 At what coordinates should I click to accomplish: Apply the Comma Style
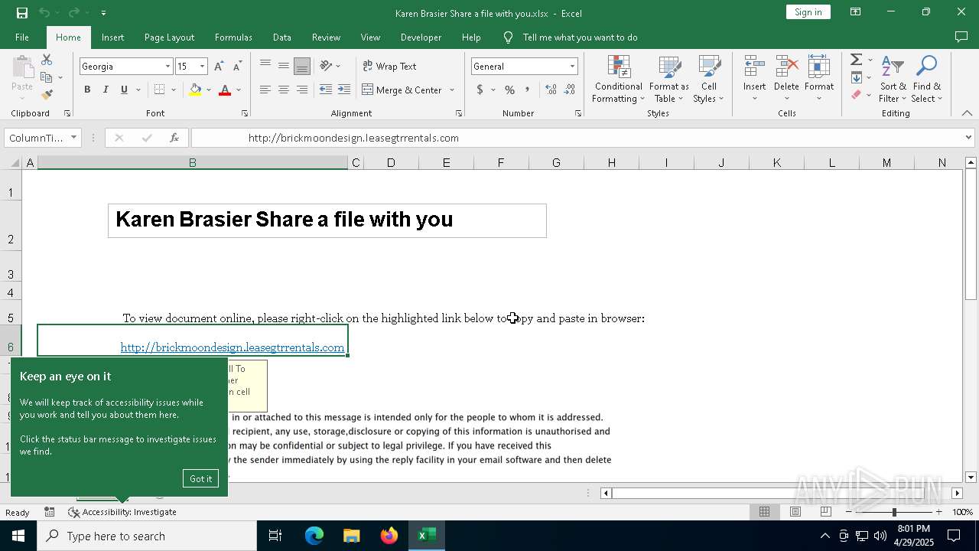click(528, 90)
